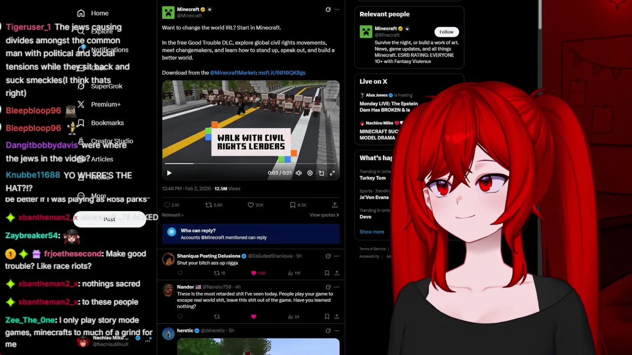Open Creator Studio from the sidebar
Image resolution: width=632 pixels, height=355 pixels.
pos(112,141)
